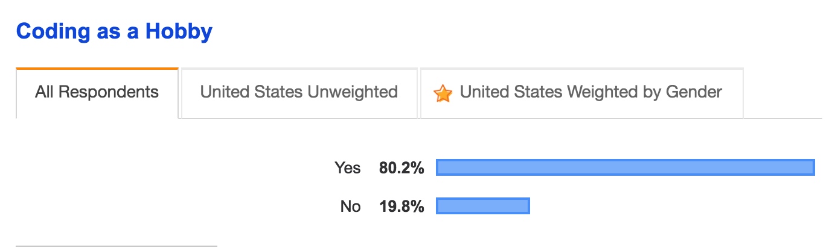
Task: Click the blue Yes response bar
Action: 625,167
